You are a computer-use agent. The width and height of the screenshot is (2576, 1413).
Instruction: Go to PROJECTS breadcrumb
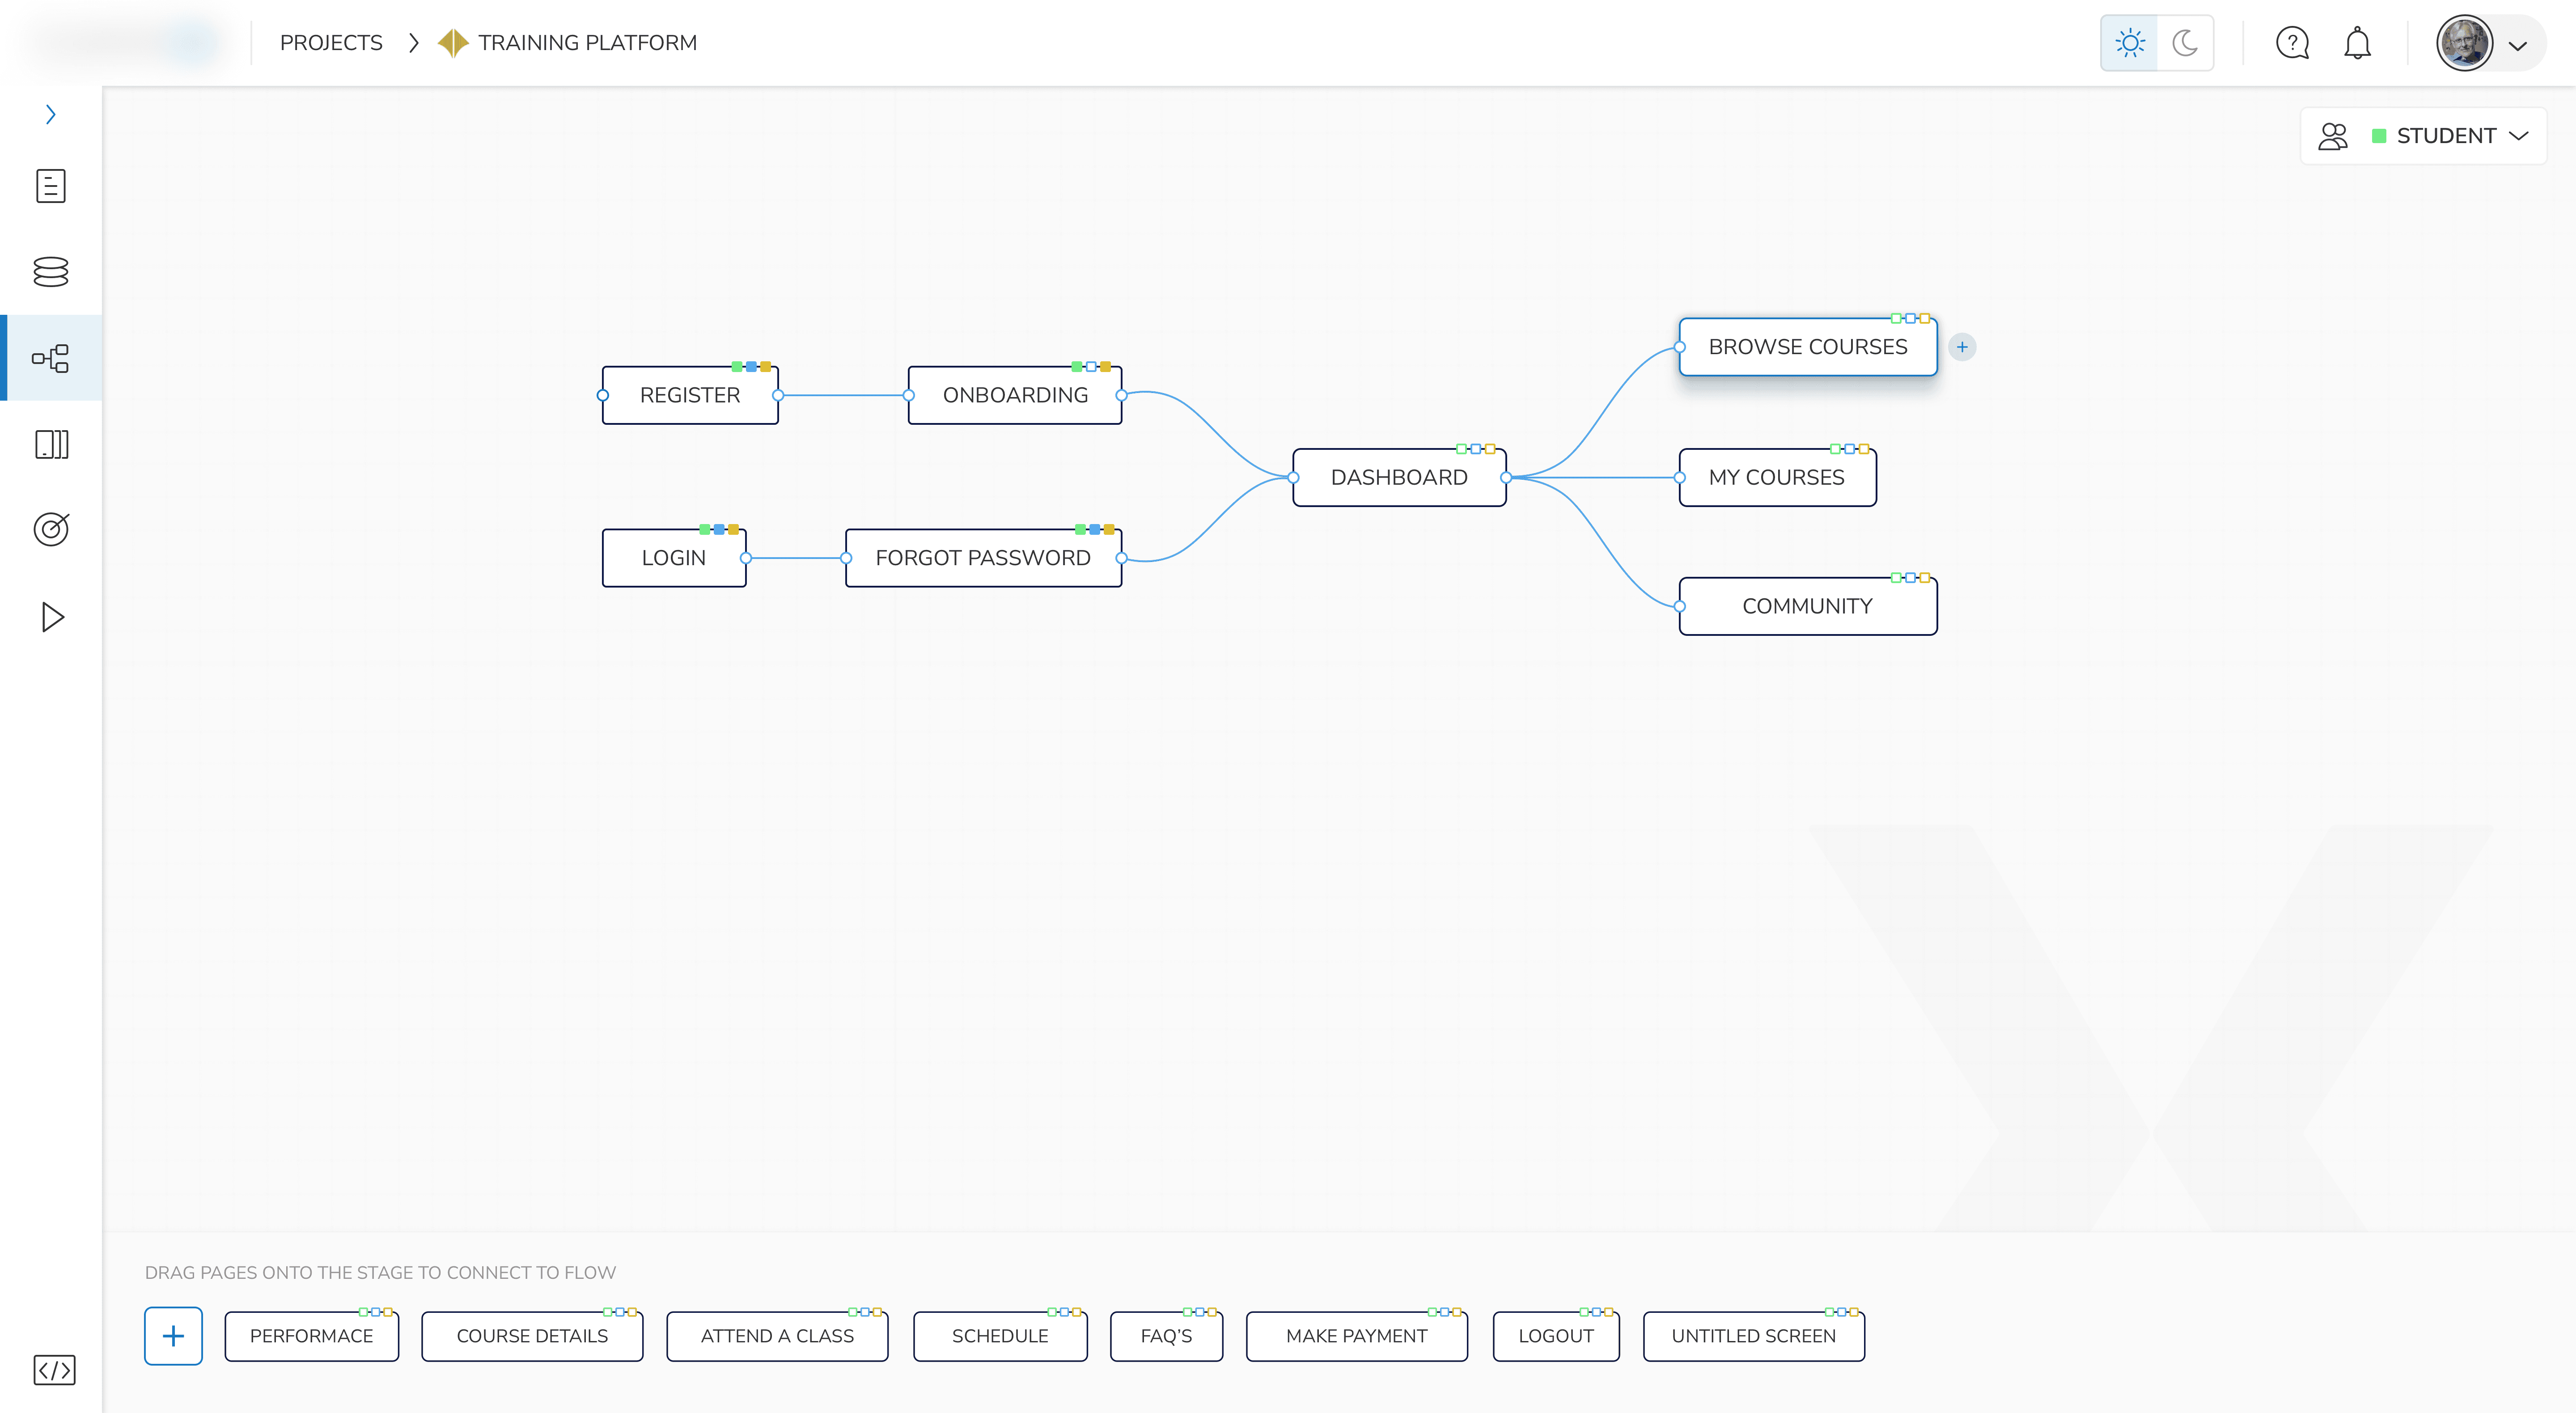tap(331, 43)
